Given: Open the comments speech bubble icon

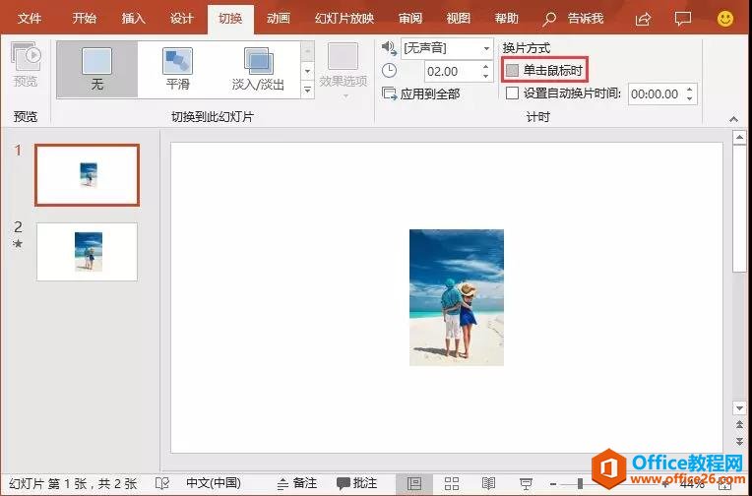Looking at the screenshot, I should pos(683,19).
